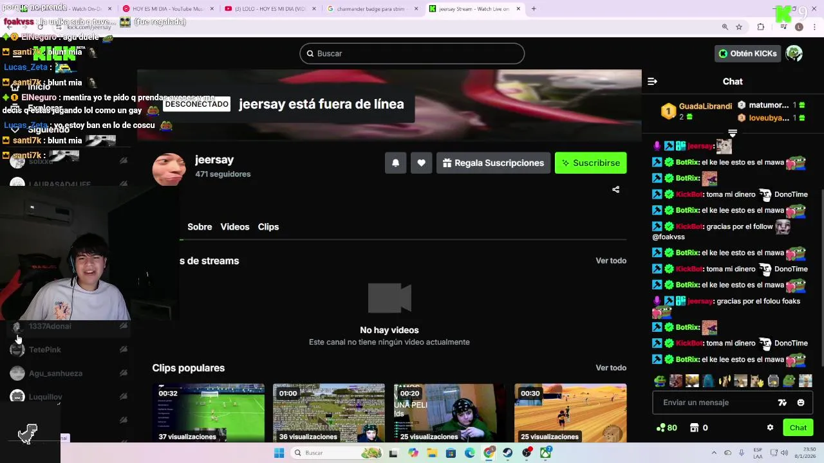
Task: Open the browser zoom magnifier icon
Action: click(x=725, y=27)
